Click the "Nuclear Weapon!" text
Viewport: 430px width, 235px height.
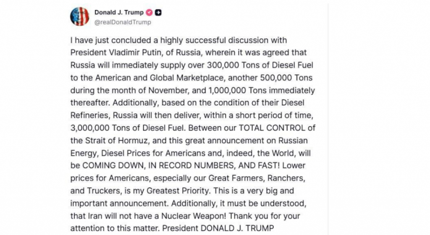(194, 216)
